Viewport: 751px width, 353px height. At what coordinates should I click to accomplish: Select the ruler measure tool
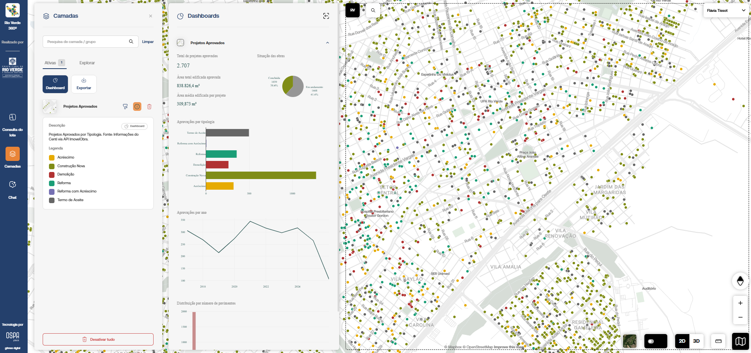(x=719, y=341)
